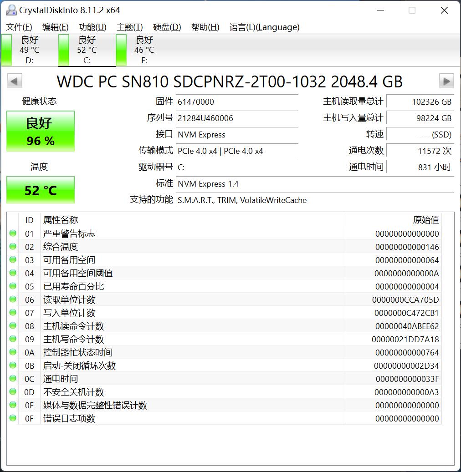Click status dot for ID 01 严重警告标志

[13, 233]
